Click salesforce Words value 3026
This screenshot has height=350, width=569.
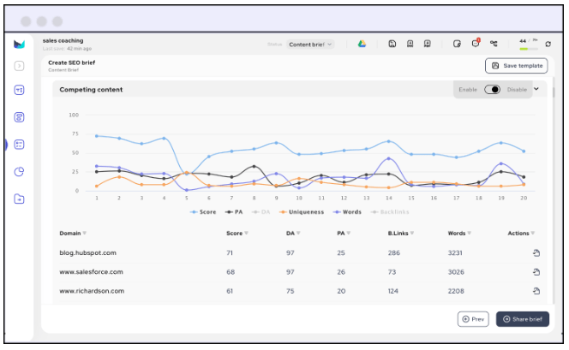tap(456, 272)
